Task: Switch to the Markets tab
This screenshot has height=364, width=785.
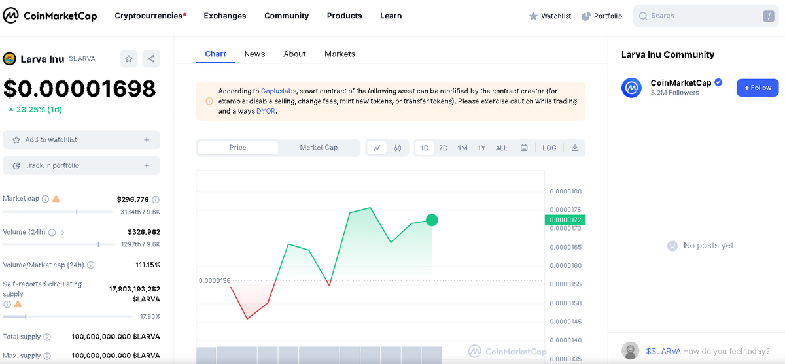Action: click(340, 54)
